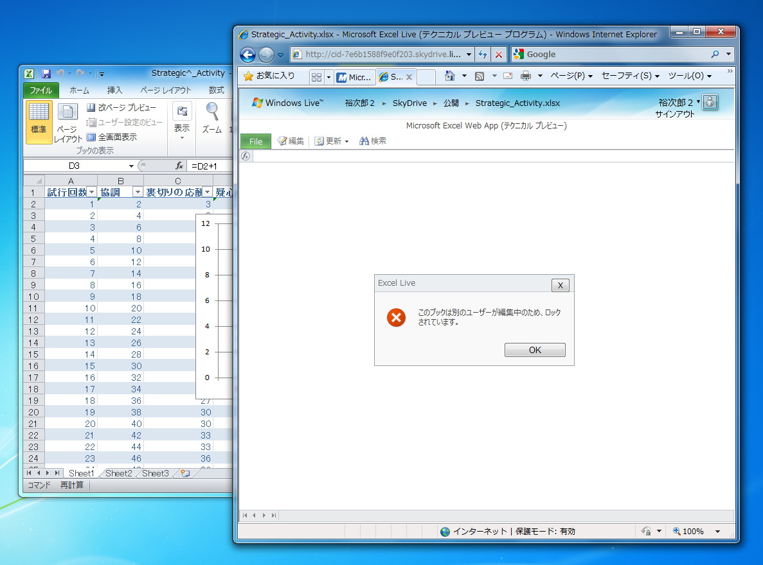Click the お気に入り favorites star icon
Viewport: 763px width, 565px height.
[x=248, y=76]
